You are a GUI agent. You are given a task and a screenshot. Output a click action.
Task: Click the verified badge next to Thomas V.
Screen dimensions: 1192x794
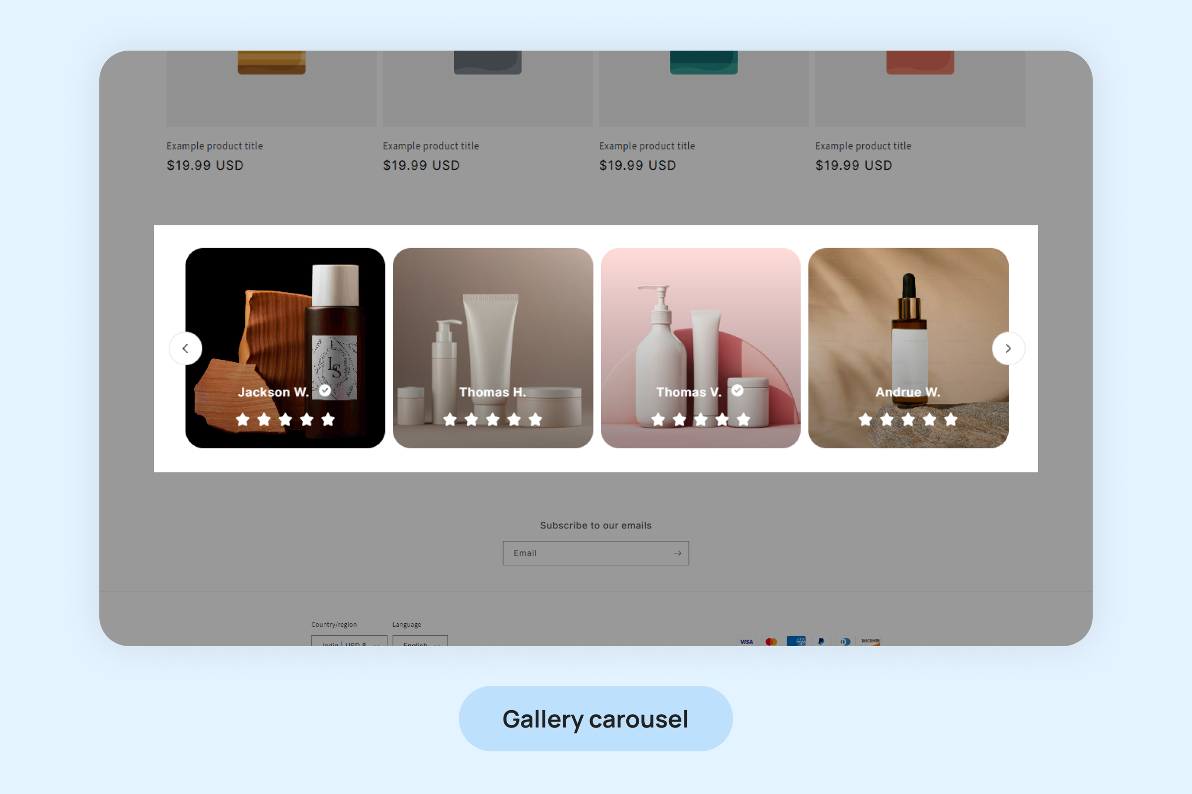coord(738,391)
